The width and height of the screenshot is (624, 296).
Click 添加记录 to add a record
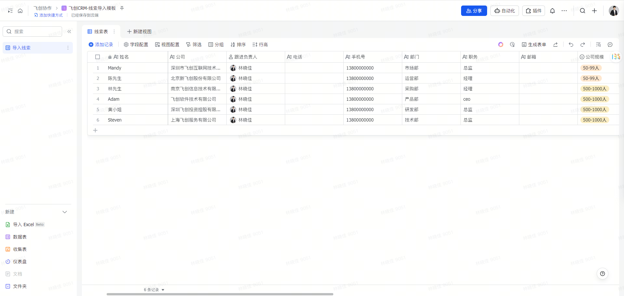pos(101,45)
